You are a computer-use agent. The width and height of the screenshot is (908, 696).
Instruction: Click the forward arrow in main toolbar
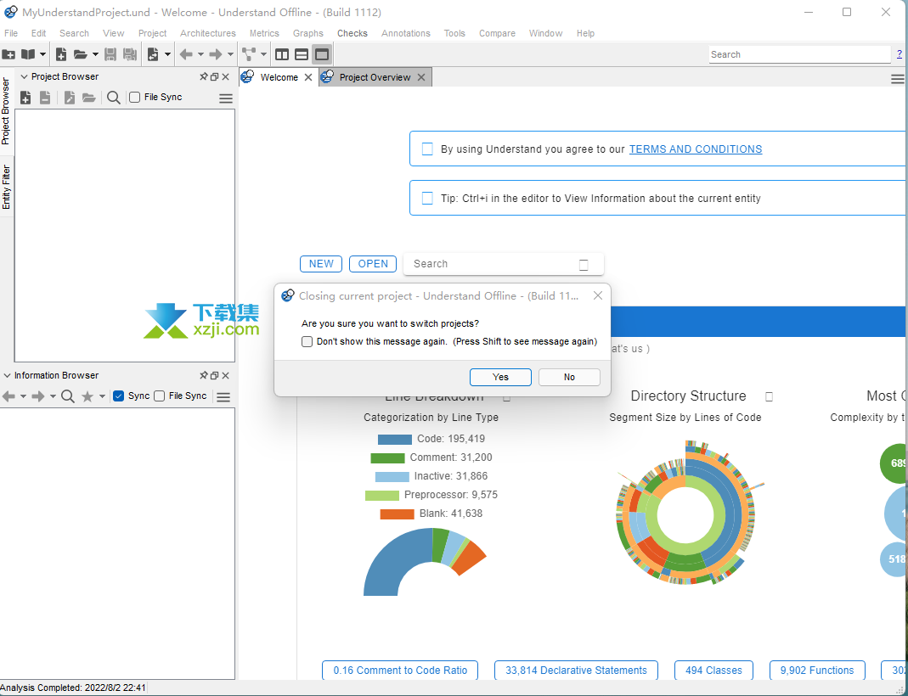pyautogui.click(x=216, y=54)
